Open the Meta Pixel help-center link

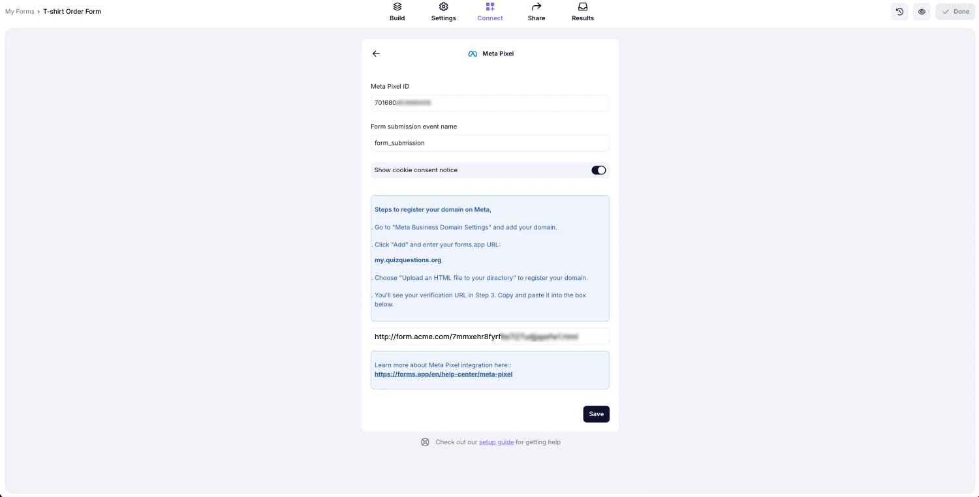(443, 374)
